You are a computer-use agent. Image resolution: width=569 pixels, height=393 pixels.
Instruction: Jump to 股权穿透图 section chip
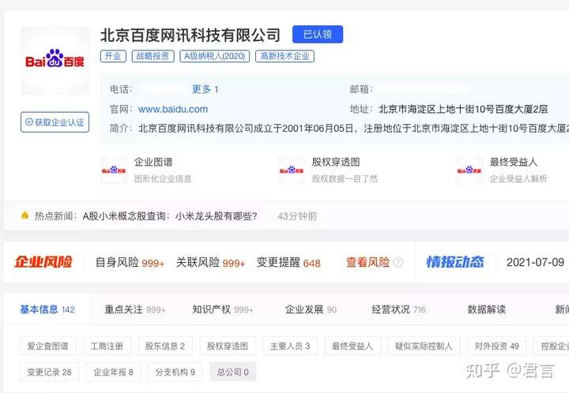click(x=228, y=346)
